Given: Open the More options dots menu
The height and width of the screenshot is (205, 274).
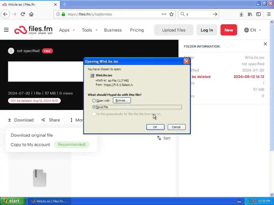Looking at the screenshot, I should tap(71, 120).
